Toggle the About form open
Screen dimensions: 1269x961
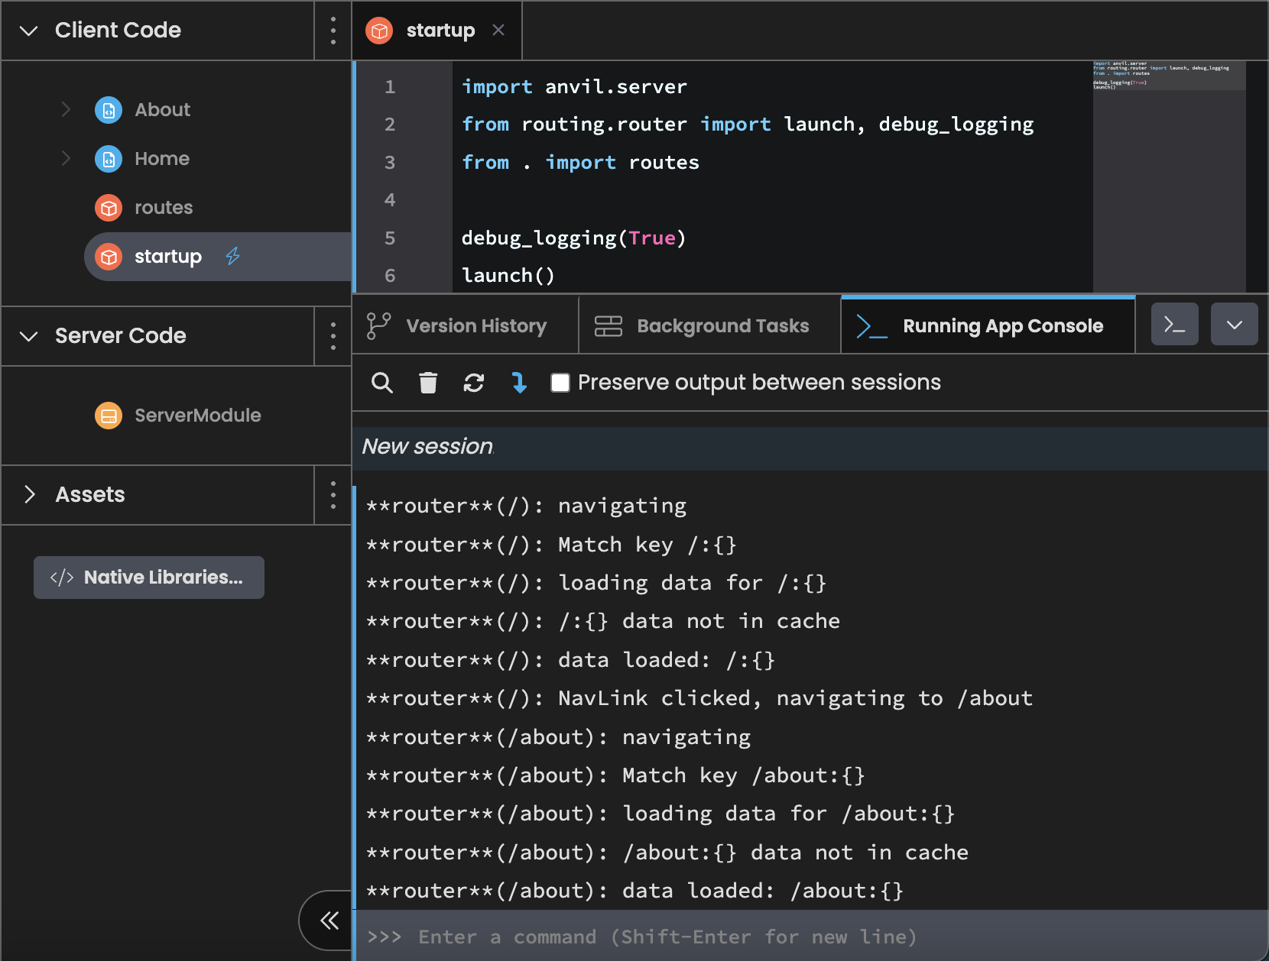tap(66, 109)
